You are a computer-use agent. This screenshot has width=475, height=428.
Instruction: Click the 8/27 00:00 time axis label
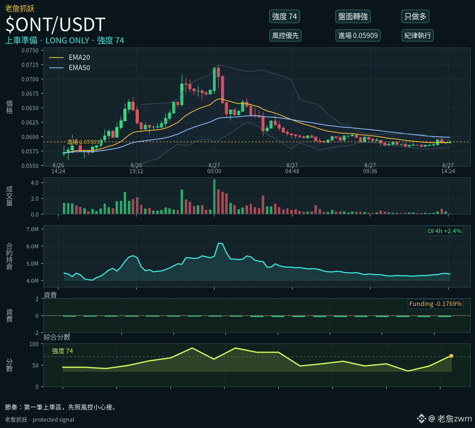(214, 168)
